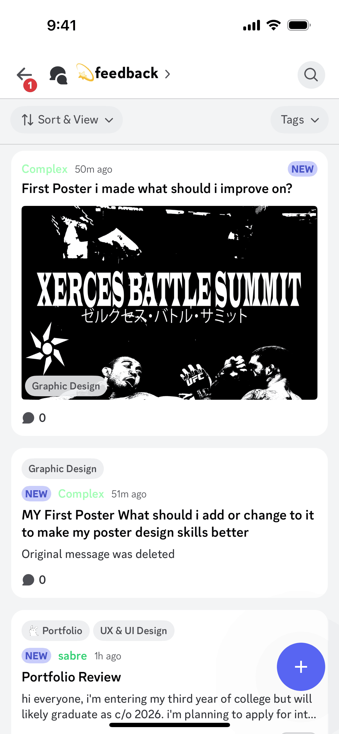Tap the search magnifier icon
The width and height of the screenshot is (339, 734).
311,75
